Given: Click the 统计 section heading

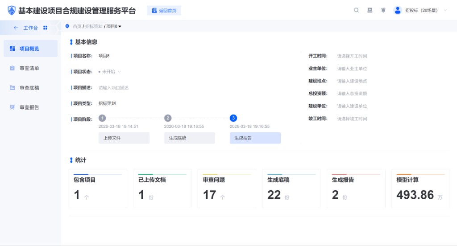Looking at the screenshot, I should tap(80, 160).
